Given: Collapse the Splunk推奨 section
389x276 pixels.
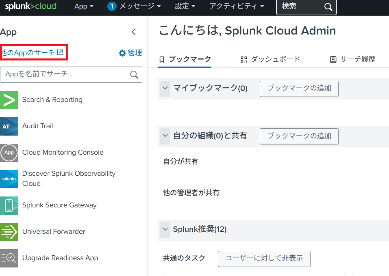Looking at the screenshot, I should [x=165, y=229].
